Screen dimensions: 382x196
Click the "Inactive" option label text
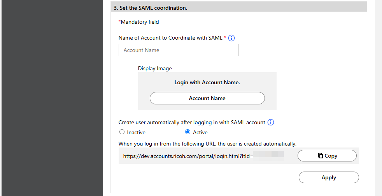tap(136, 132)
